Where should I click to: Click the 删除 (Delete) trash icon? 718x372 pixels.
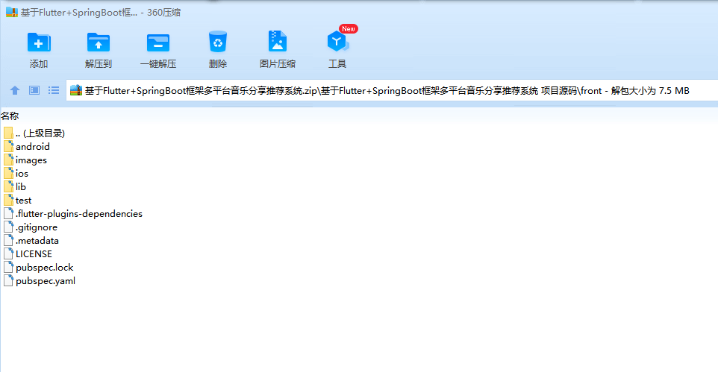(218, 42)
